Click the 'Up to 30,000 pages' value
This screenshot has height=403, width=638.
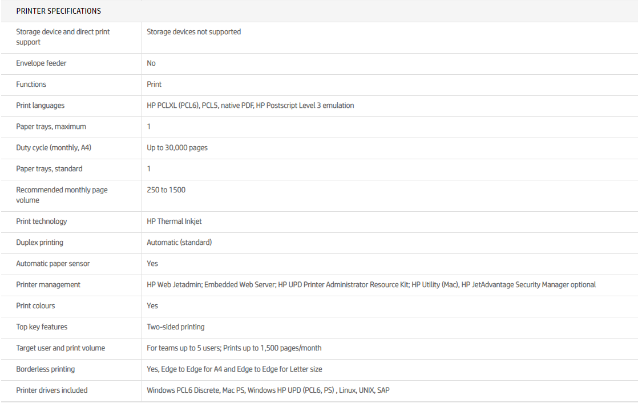(x=177, y=148)
